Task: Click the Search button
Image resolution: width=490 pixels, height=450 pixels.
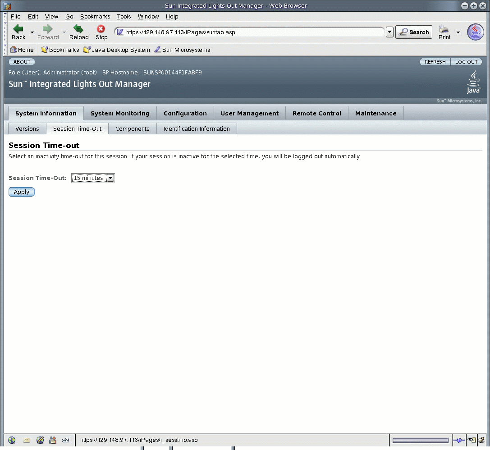Action: click(x=414, y=32)
